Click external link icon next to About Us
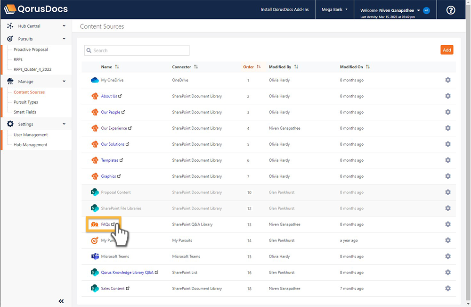Image resolution: width=471 pixels, height=307 pixels. click(x=120, y=96)
